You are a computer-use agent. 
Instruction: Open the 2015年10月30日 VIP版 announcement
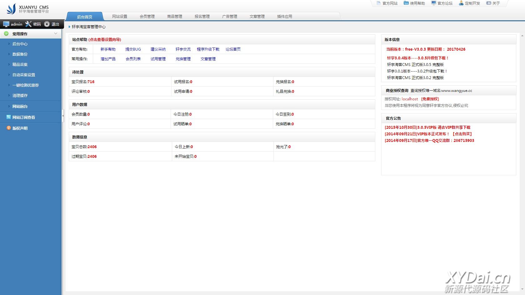coord(427,127)
